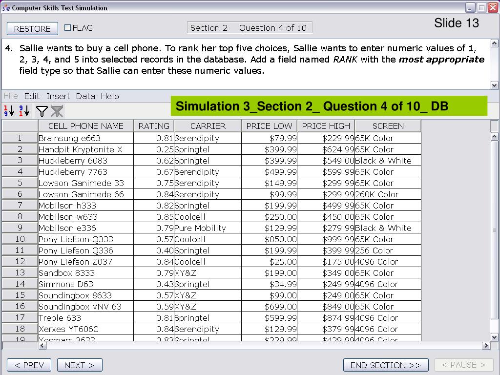Click the Section 2 Question 4 of 10 label
The width and height of the screenshot is (500, 375).
250,28
